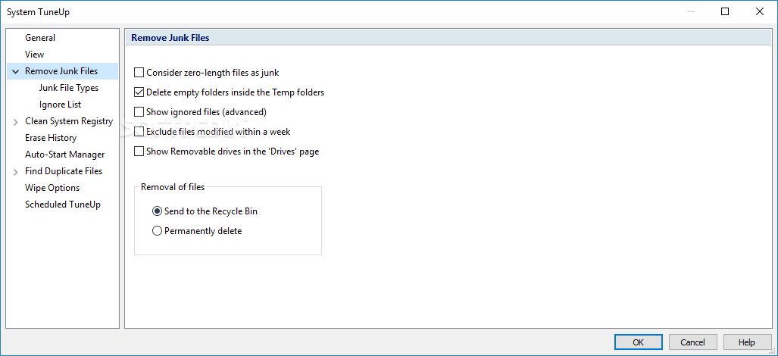Open the General settings page
This screenshot has width=778, height=356.
[40, 38]
